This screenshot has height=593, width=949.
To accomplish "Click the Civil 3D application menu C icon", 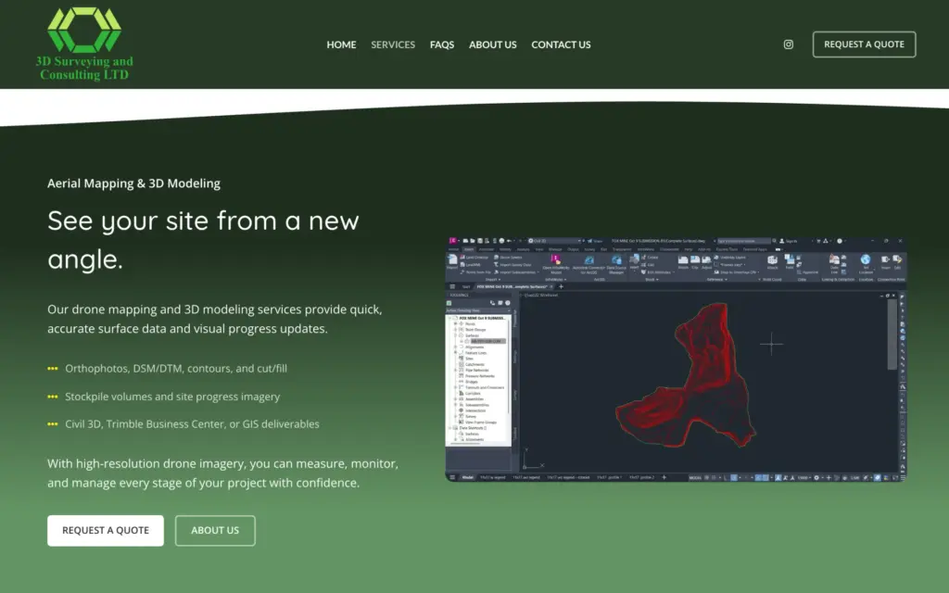I will [452, 241].
